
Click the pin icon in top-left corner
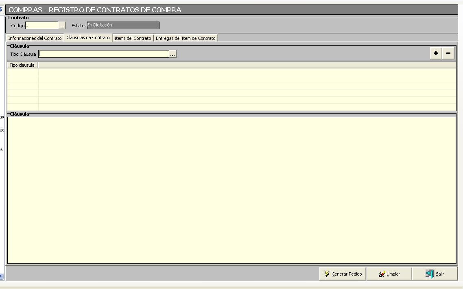(x=2, y=9)
